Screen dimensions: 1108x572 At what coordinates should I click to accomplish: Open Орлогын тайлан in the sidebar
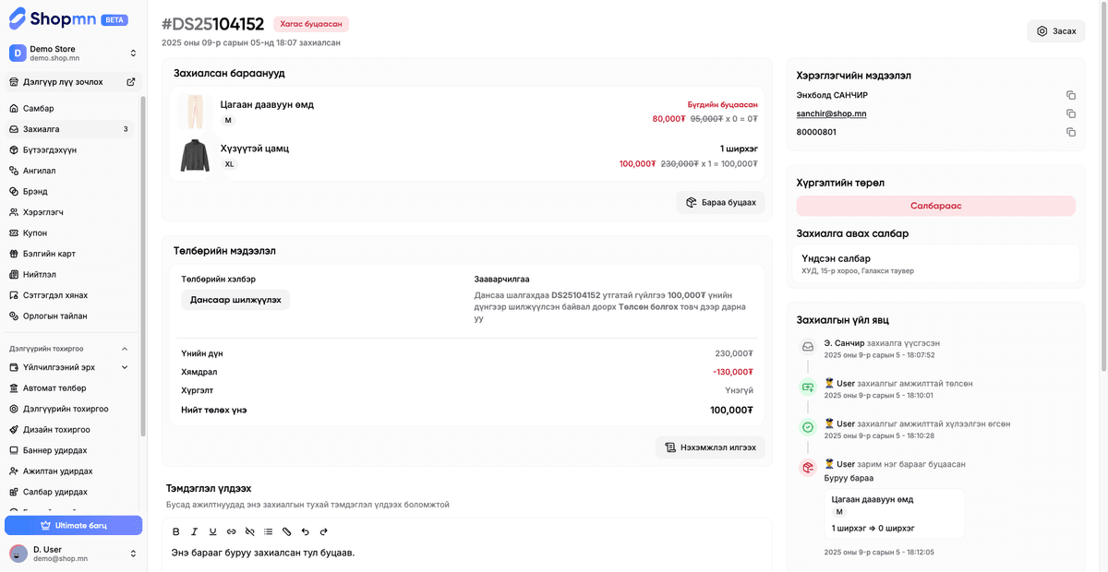(x=71, y=316)
